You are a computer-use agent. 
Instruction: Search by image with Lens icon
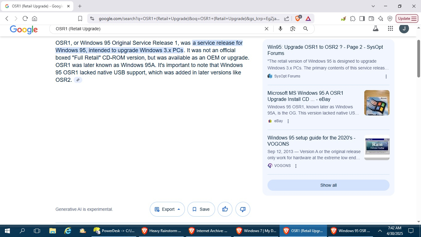[293, 29]
